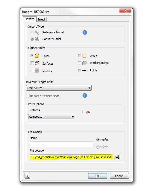Enable the Surfaces checkbox
This screenshot has height=187, width=163.
32,63
